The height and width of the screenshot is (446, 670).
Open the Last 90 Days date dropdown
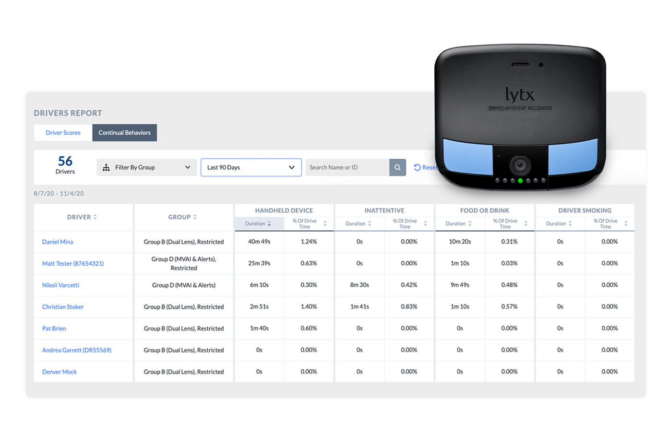coord(251,167)
